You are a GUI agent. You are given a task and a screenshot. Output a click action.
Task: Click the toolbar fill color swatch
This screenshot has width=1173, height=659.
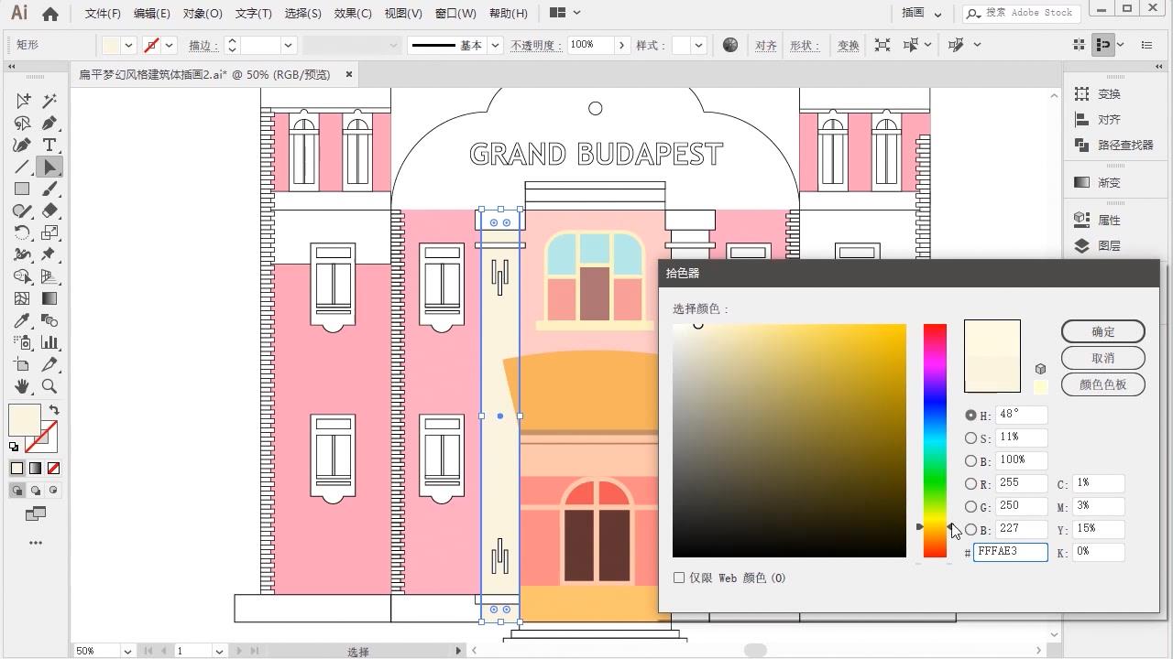pyautogui.click(x=24, y=420)
